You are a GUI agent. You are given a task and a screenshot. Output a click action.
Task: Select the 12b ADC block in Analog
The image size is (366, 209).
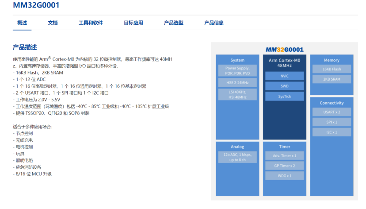(x=237, y=157)
